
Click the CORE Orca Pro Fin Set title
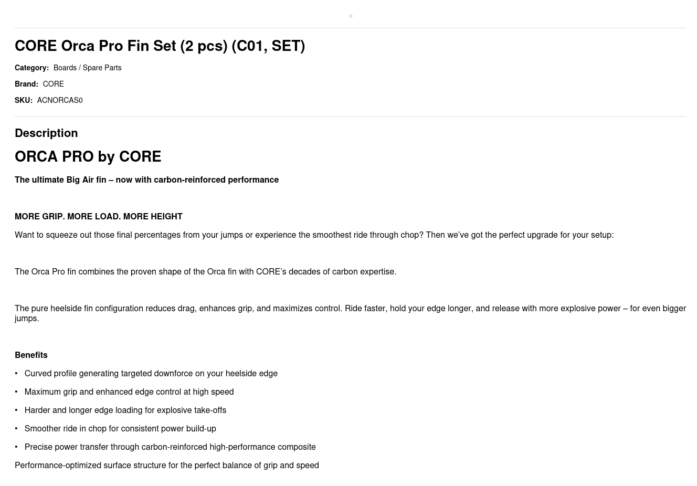(x=160, y=46)
